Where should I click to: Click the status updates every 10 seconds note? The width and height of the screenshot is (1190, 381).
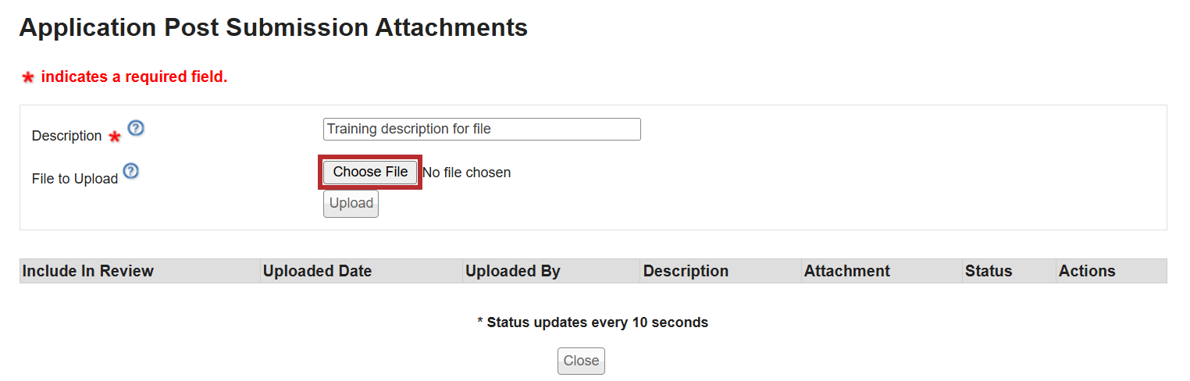(593, 322)
